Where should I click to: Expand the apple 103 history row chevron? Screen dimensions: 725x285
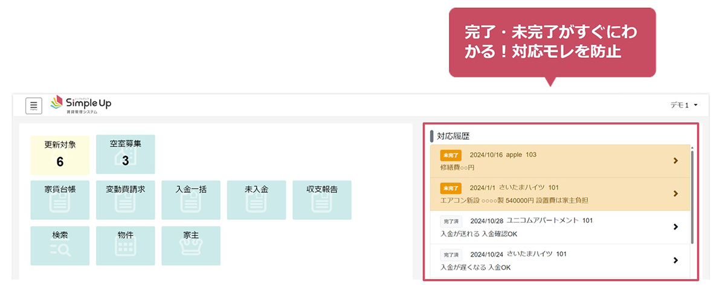(675, 161)
